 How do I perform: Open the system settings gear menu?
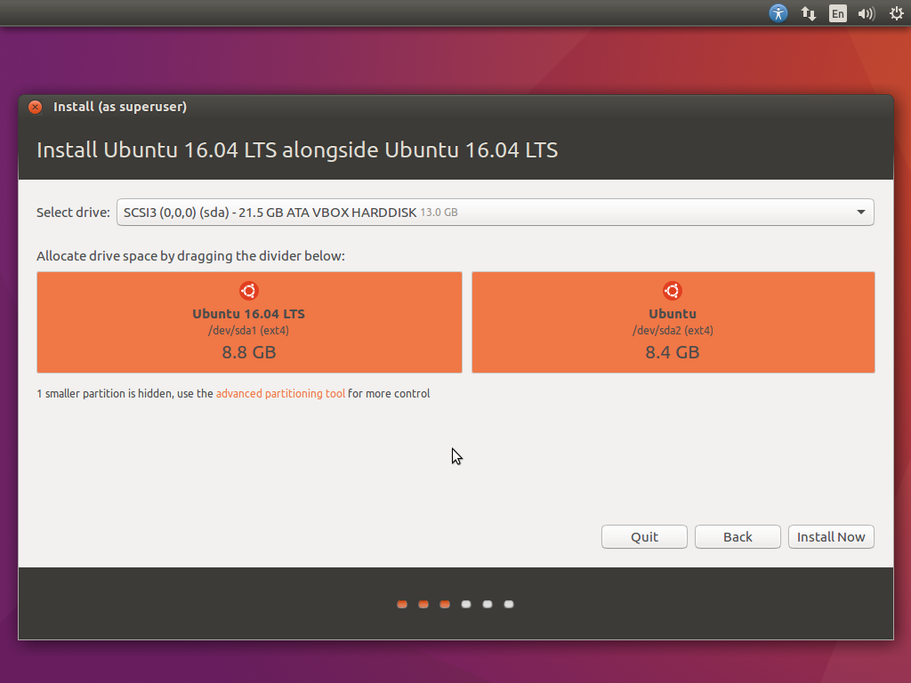click(x=896, y=13)
